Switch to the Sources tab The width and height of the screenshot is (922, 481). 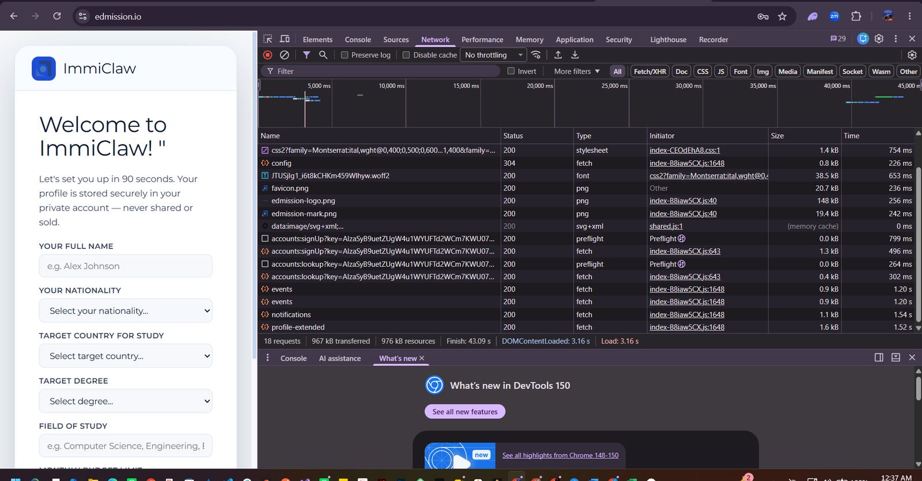396,39
